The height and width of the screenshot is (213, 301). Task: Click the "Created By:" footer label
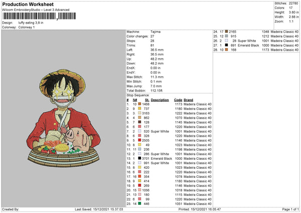11,209
